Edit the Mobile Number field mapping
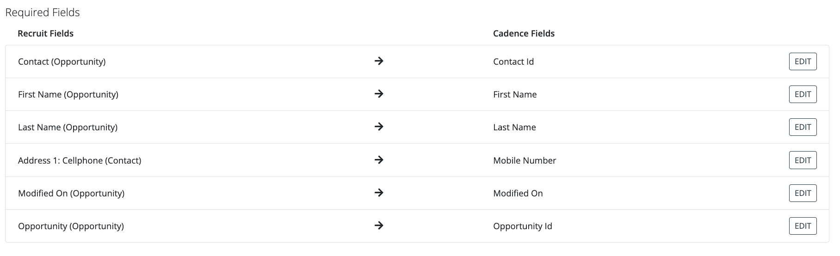The width and height of the screenshot is (840, 256). pos(803,160)
